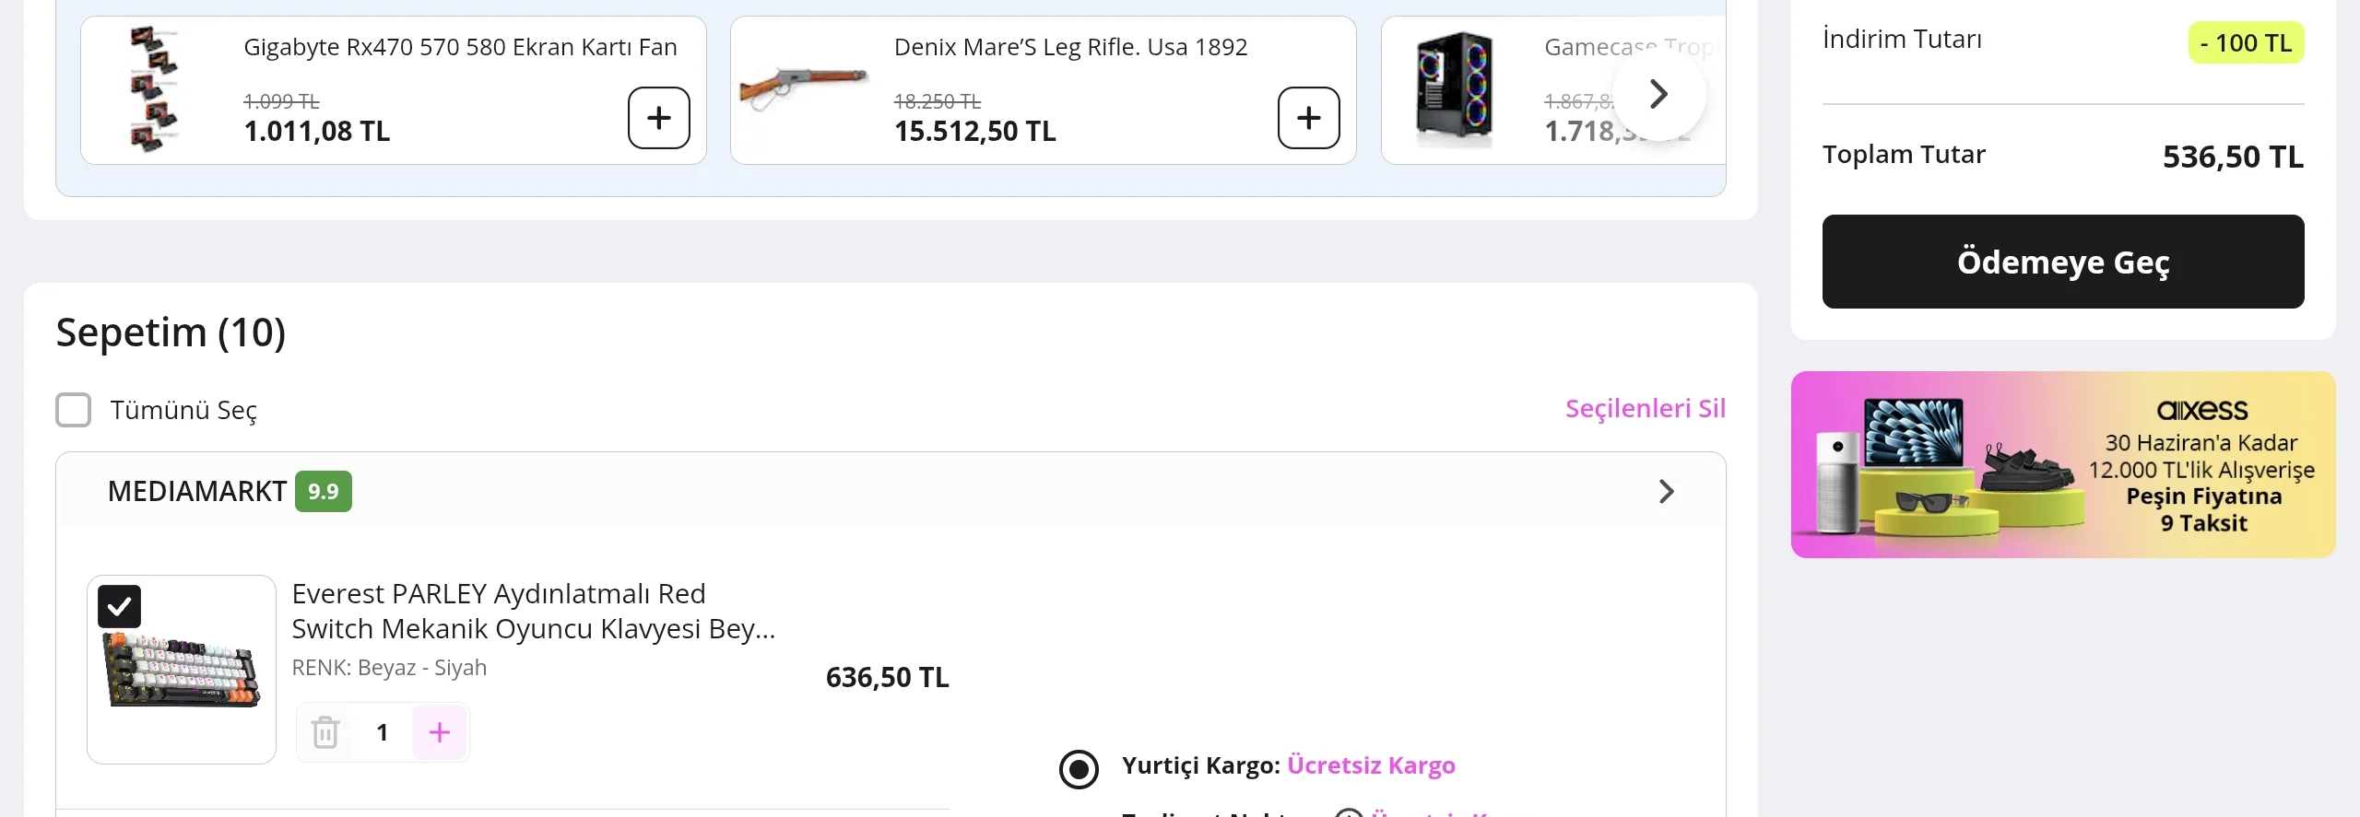Open Gigabyte fan product thumbnail
This screenshot has height=817, width=2360.
pos(154,89)
